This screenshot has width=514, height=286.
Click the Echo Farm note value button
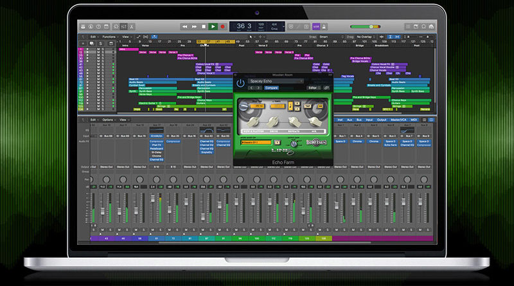290,105
